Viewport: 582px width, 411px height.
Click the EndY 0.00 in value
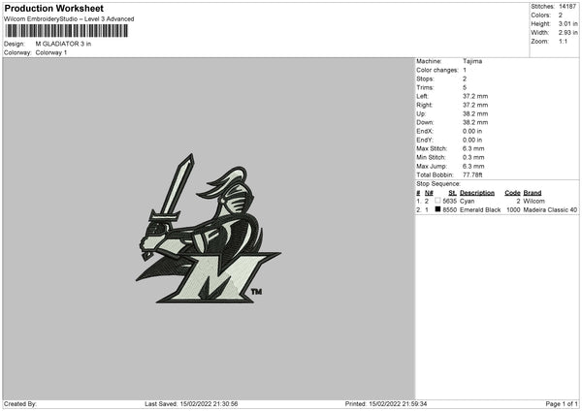pos(472,141)
